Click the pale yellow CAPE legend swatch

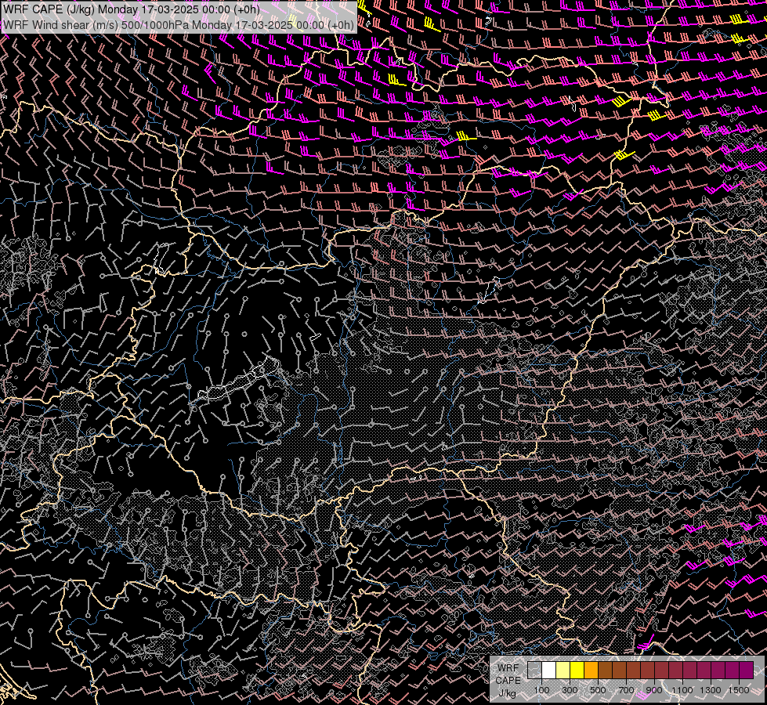click(563, 671)
